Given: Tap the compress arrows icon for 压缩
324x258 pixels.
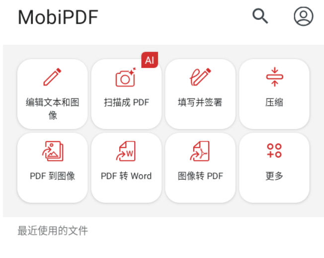Looking at the screenshot, I should (274, 77).
